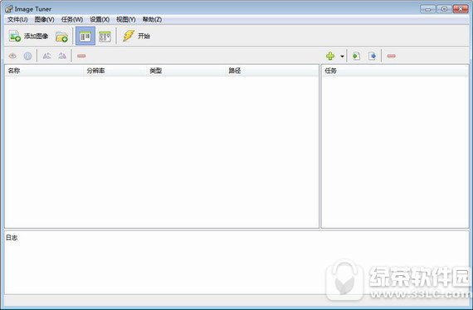This screenshot has width=473, height=310.
Task: Click the add folder icon
Action: [x=61, y=37]
